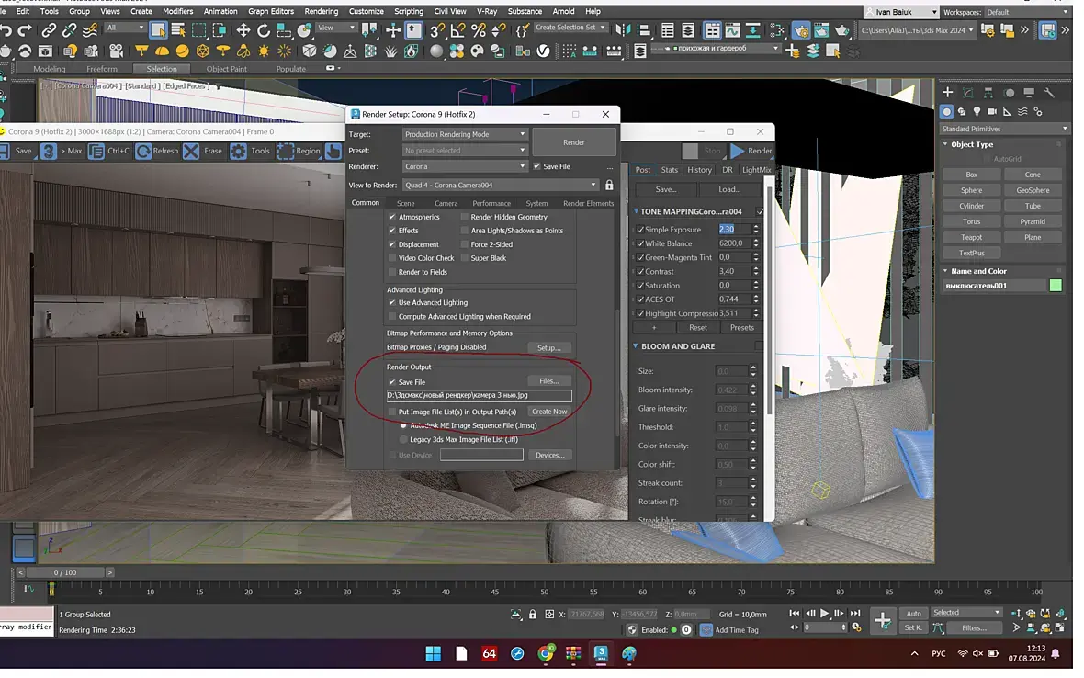The image size is (1084, 678).
Task: Open LightMix tab in frame buffer
Action: tap(756, 170)
